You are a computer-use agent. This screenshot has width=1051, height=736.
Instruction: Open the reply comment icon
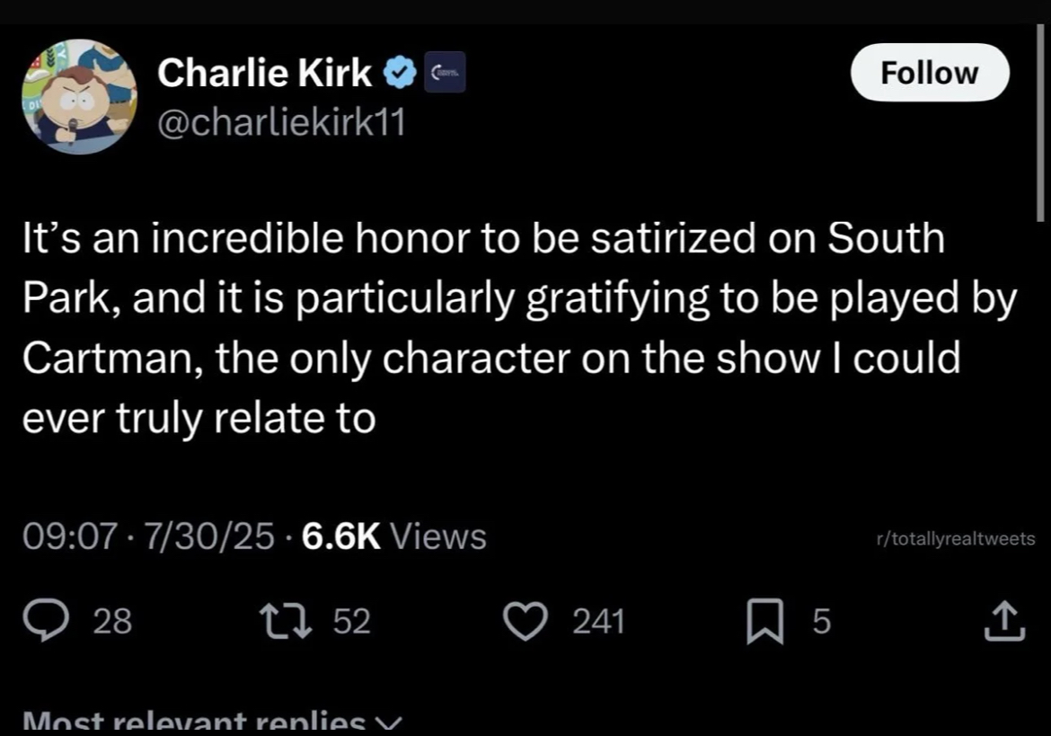tap(46, 620)
